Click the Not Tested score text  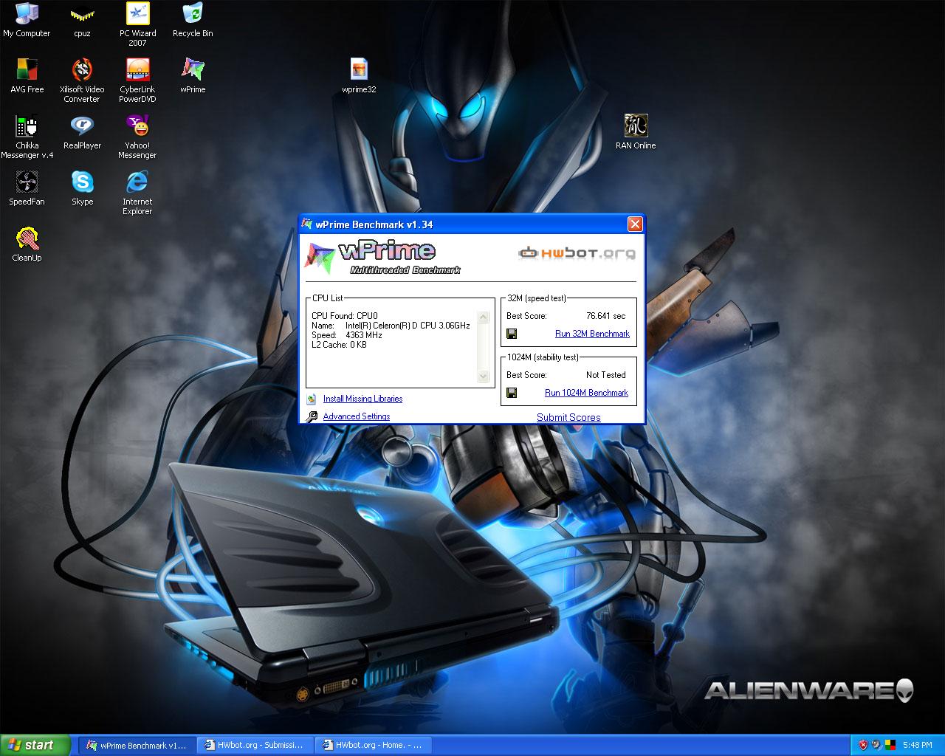point(605,375)
